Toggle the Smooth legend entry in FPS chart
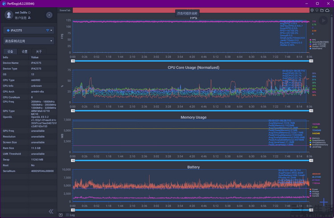The image size is (334, 218). [319, 42]
